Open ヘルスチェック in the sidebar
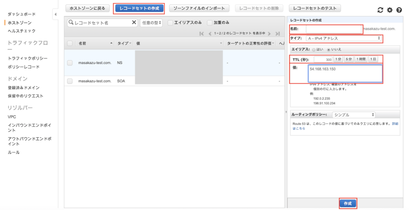Screen dimensions: 409x210 [x=22, y=31]
